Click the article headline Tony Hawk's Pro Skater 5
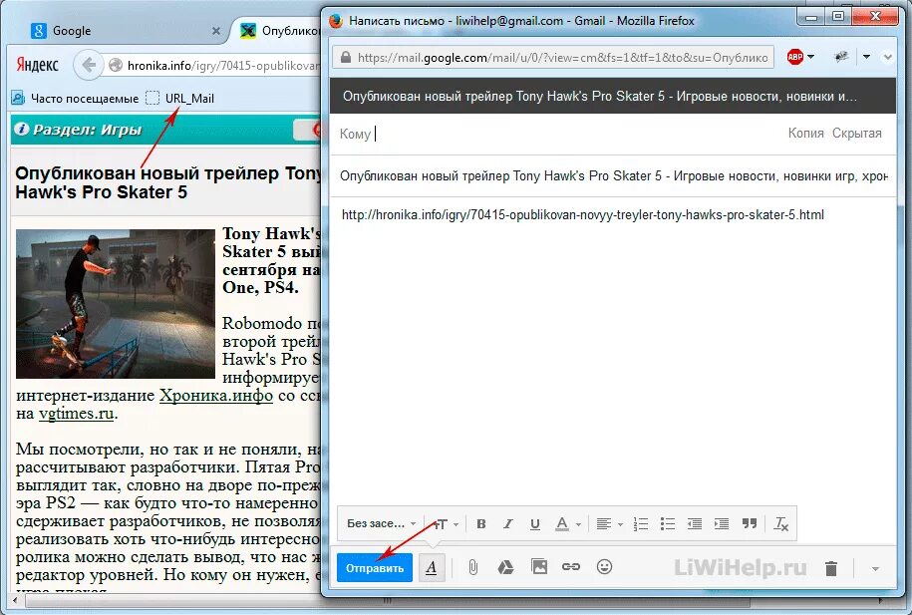This screenshot has width=912, height=615. tap(168, 182)
